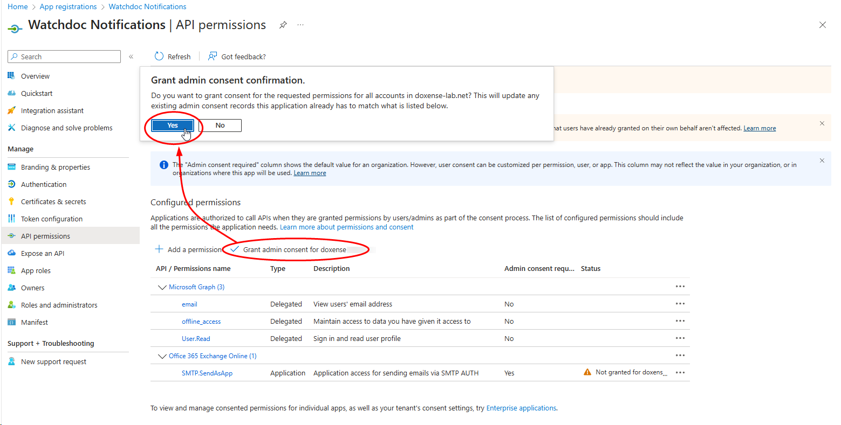This screenshot has width=841, height=425.
Task: Open the Got feedback? option
Action: (237, 57)
